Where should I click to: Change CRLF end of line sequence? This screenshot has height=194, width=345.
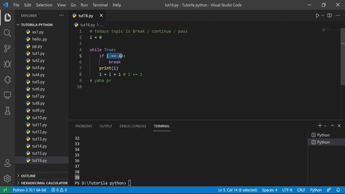(x=301, y=190)
